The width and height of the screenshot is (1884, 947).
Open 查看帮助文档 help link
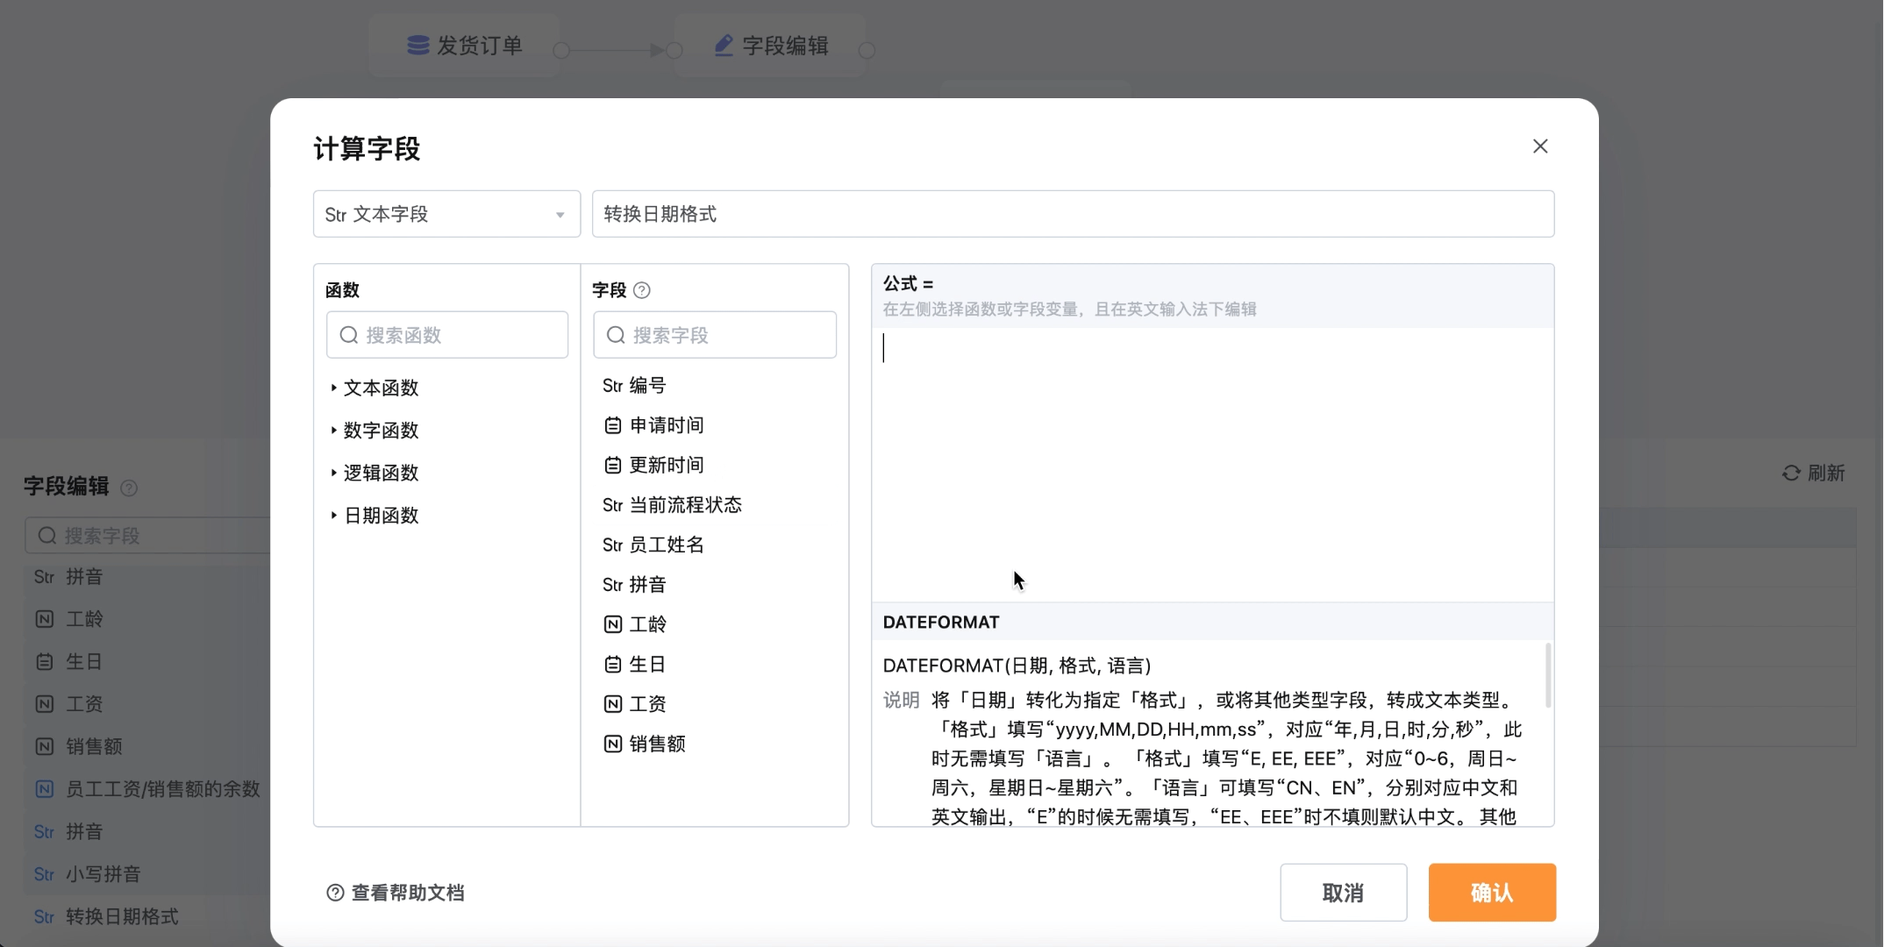click(x=395, y=893)
